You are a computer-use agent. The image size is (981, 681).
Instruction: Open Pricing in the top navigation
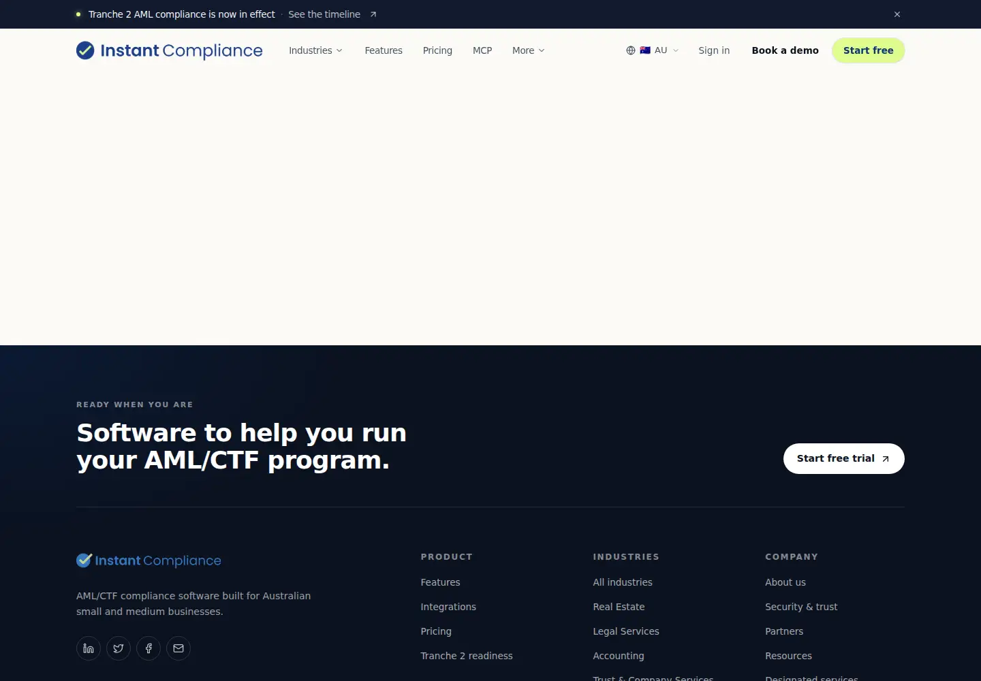(x=437, y=50)
